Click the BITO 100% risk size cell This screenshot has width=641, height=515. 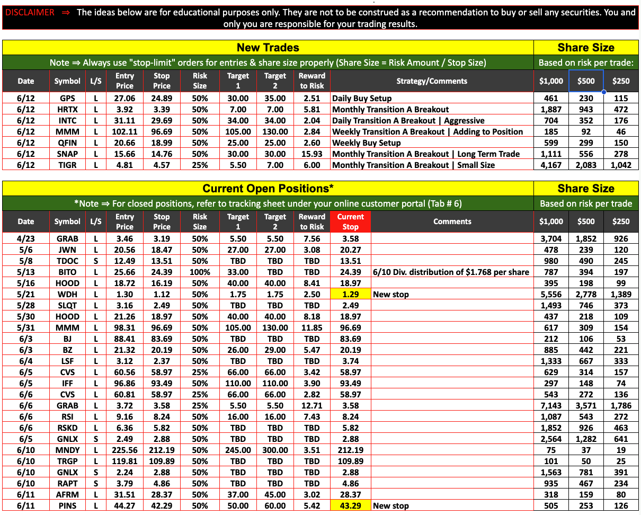(x=200, y=272)
